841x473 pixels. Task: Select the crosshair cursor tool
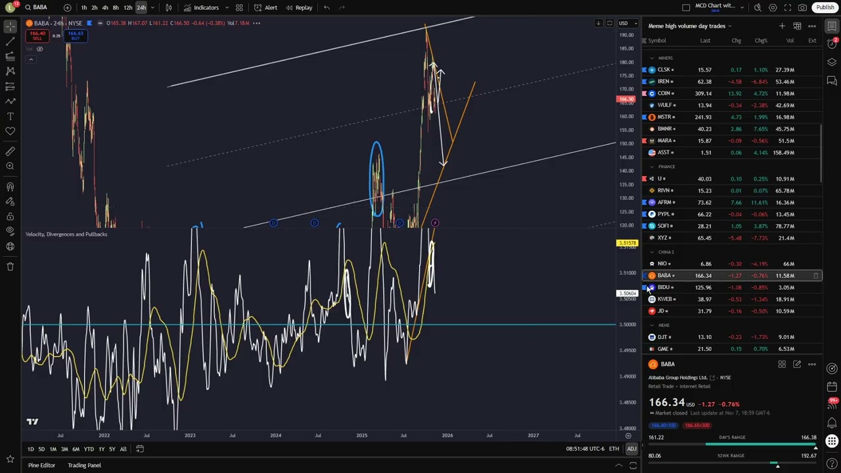point(10,26)
